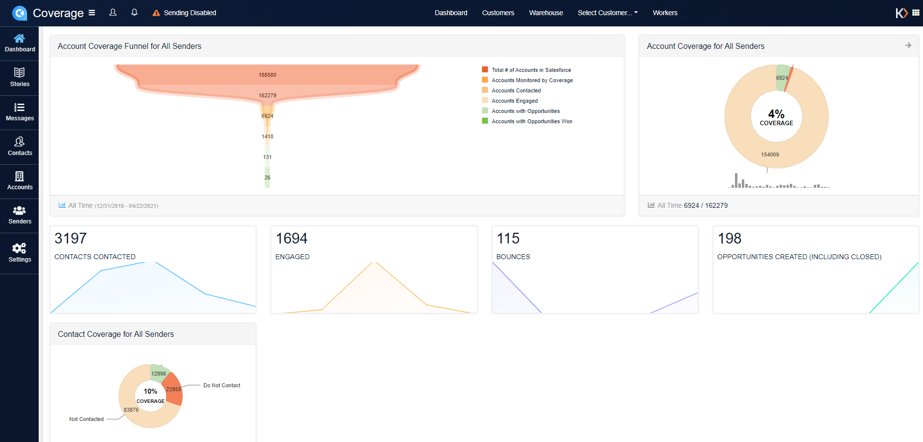Click the K logo icon at top right
The image size is (923, 442).
pos(901,13)
